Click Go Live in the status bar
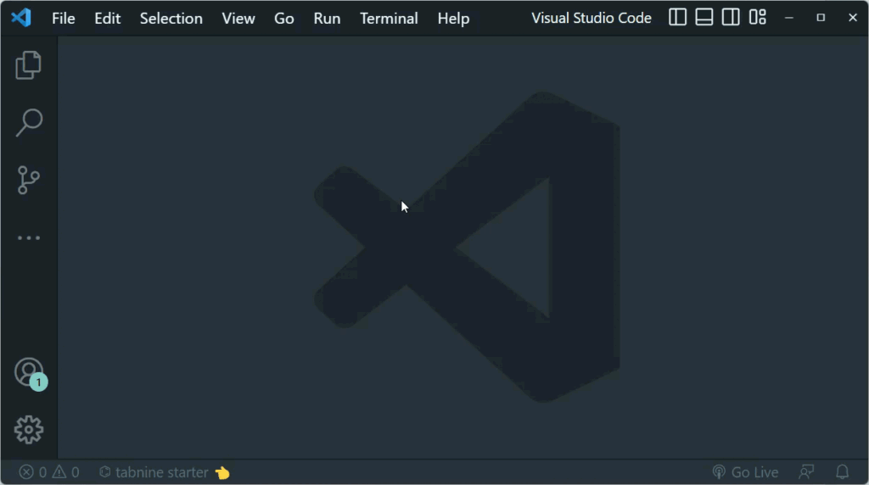The height and width of the screenshot is (485, 869). (x=745, y=472)
